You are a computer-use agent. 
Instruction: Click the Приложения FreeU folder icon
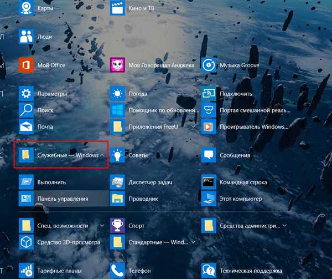point(117,126)
